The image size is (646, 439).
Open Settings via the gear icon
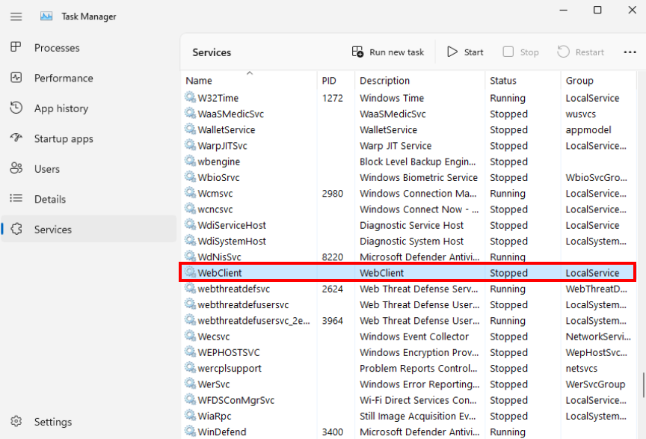16,422
